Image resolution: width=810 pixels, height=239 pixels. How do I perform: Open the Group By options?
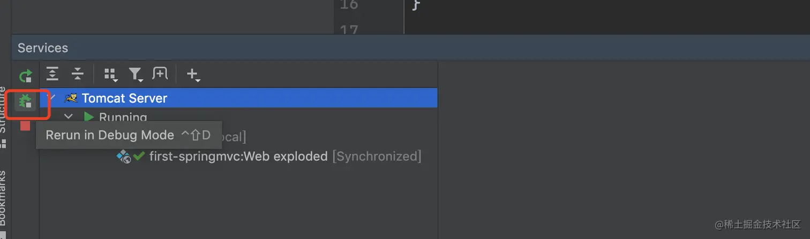[111, 74]
